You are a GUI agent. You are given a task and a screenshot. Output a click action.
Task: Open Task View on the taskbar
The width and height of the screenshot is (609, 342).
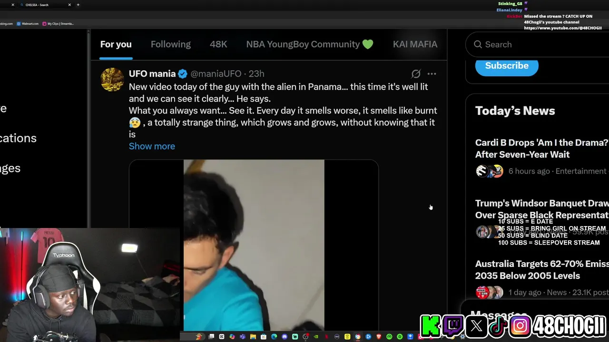[x=211, y=337]
